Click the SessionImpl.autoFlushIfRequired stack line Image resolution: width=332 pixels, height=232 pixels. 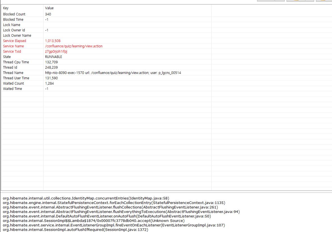click(76, 230)
